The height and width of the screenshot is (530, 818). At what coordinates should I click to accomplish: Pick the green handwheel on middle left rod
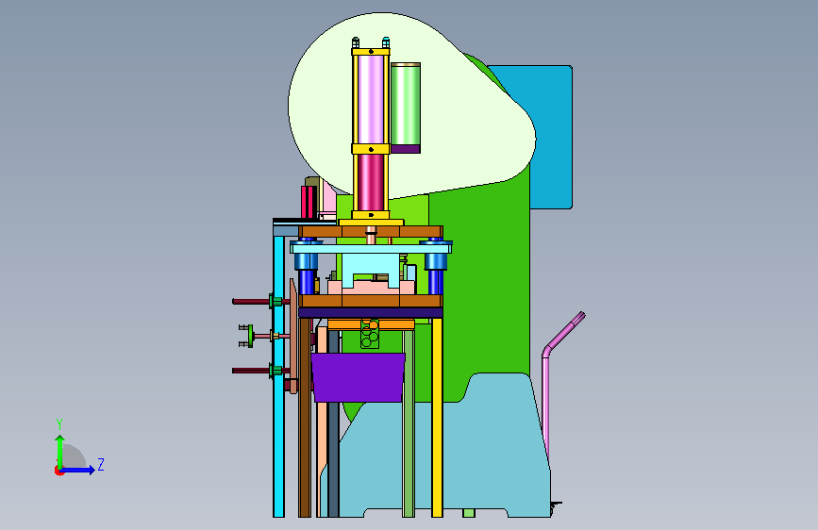[x=251, y=336]
